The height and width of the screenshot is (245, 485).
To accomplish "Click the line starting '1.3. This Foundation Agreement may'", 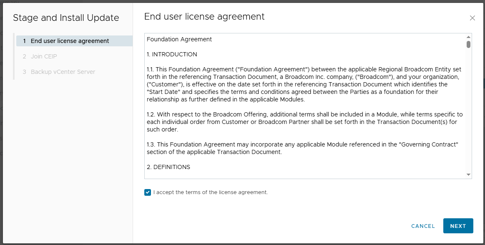I will (x=302, y=144).
